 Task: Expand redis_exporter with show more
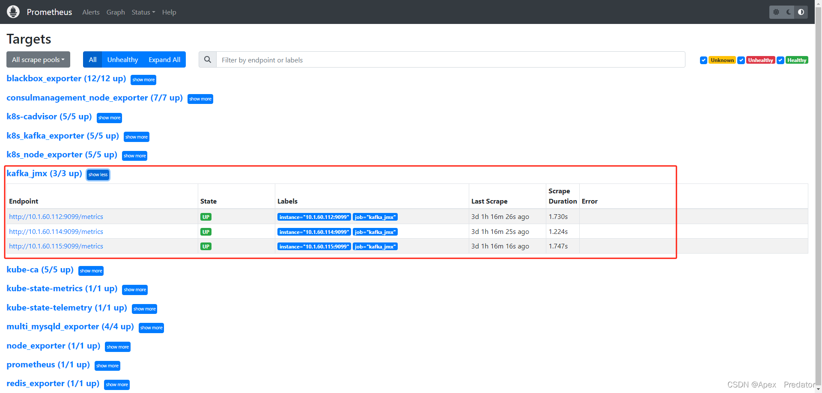point(117,384)
